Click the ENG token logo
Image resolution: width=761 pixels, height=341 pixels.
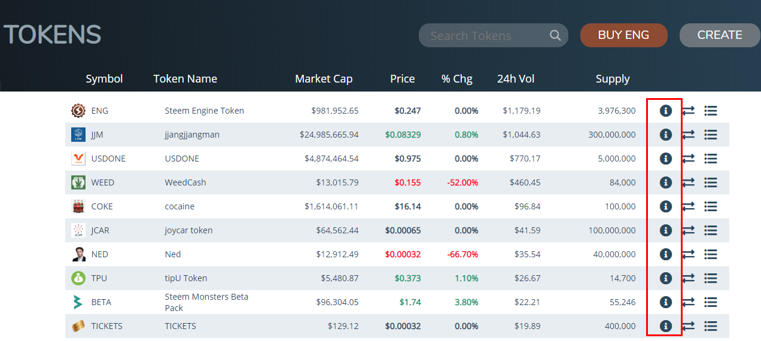[78, 111]
